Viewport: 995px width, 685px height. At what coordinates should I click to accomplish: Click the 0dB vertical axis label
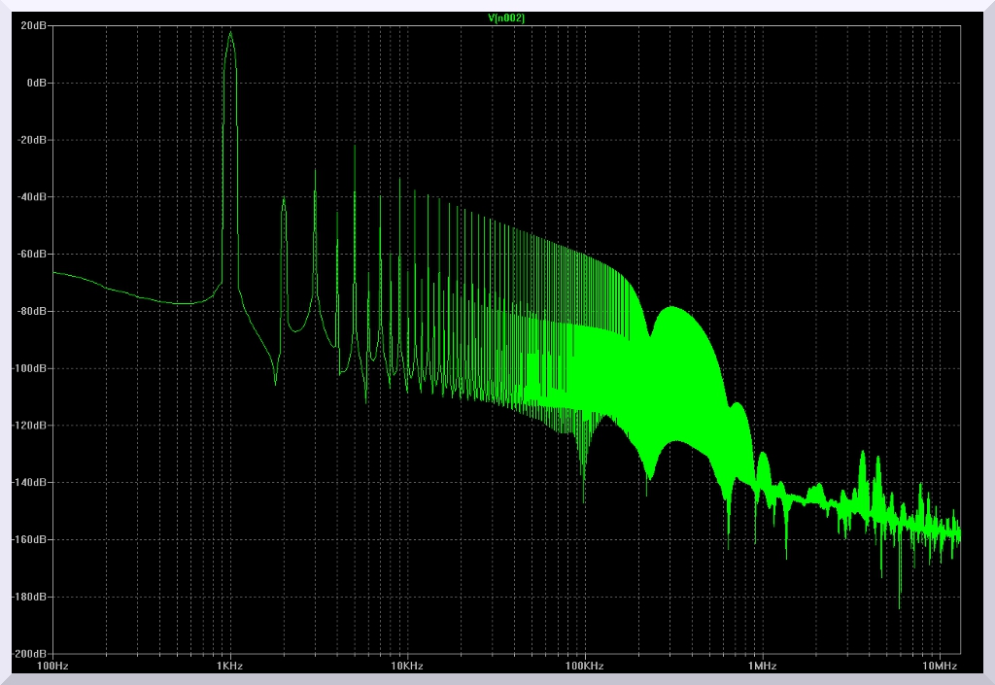tap(38, 84)
